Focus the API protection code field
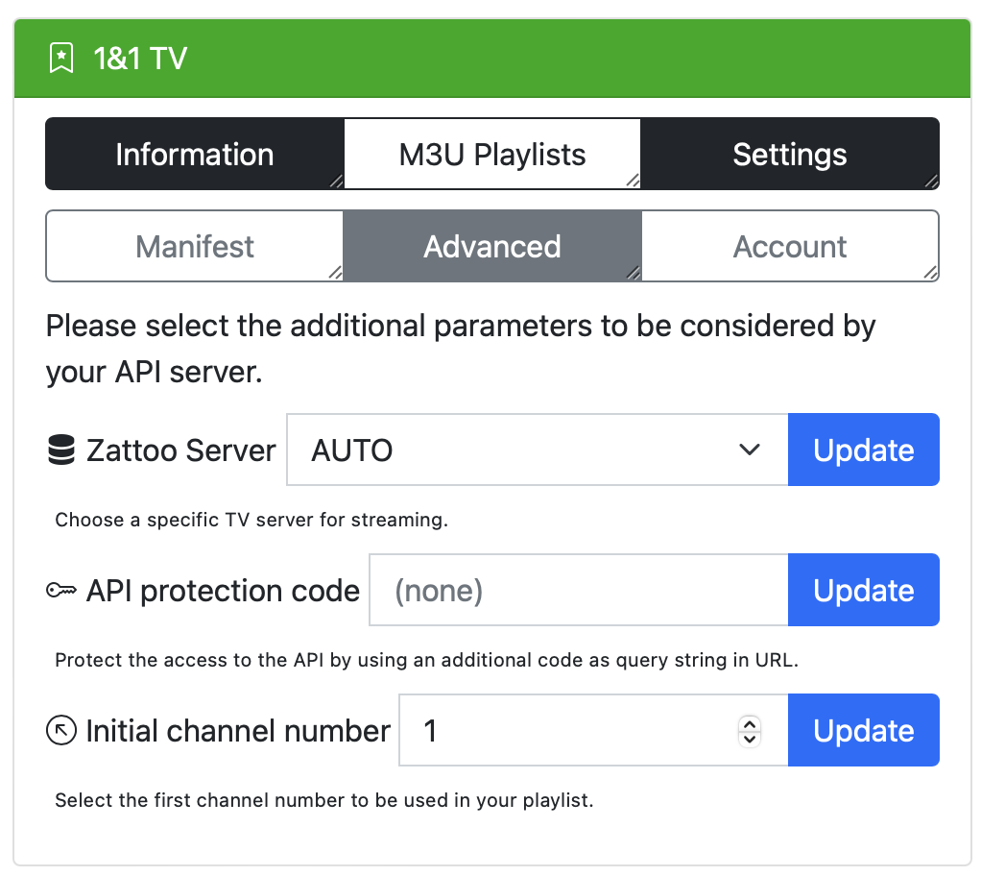 [579, 590]
